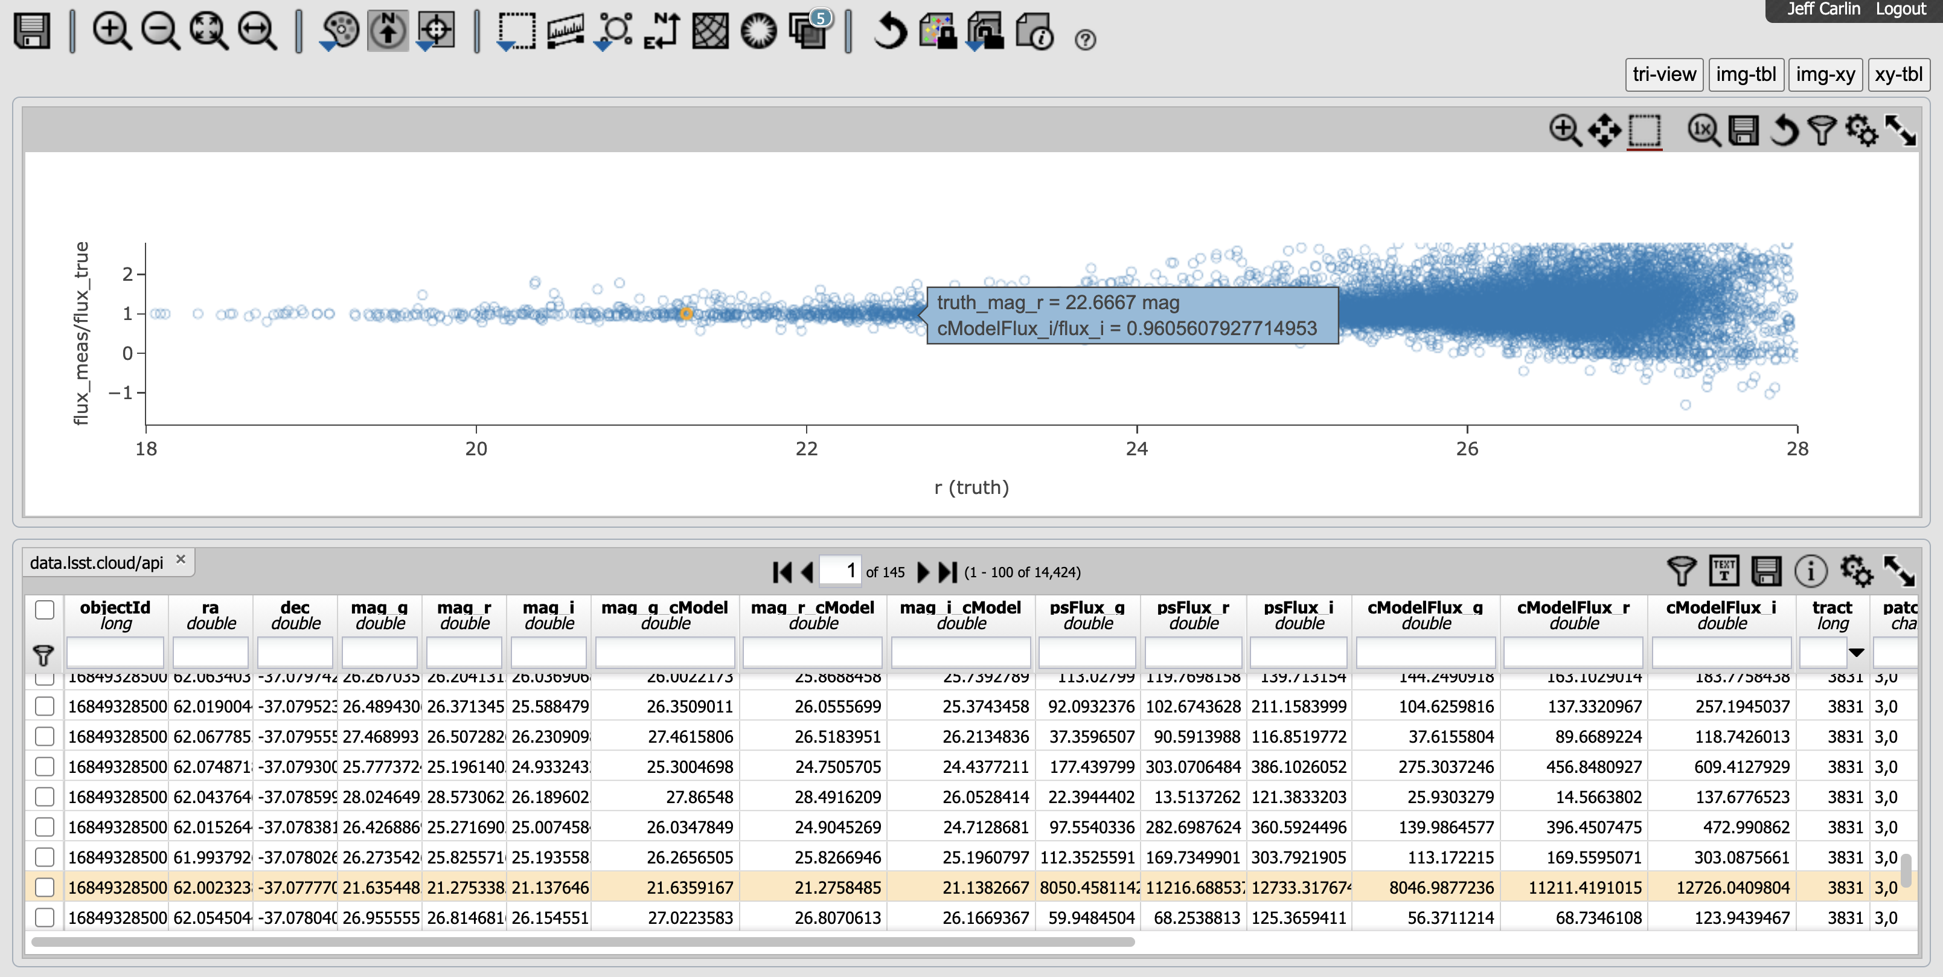Show the N-E compass arrows overlay
Screen dimensions: 1943x977
(662, 31)
